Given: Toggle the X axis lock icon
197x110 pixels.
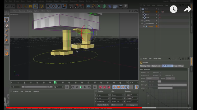Looking at the screenshot, I should pyautogui.click(x=48, y=6).
